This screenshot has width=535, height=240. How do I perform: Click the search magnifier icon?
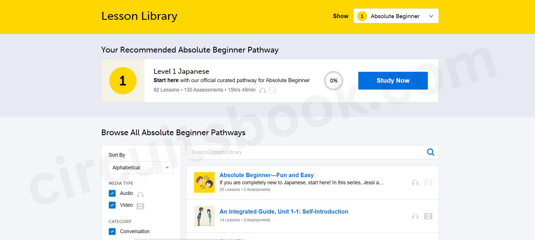[x=430, y=152]
